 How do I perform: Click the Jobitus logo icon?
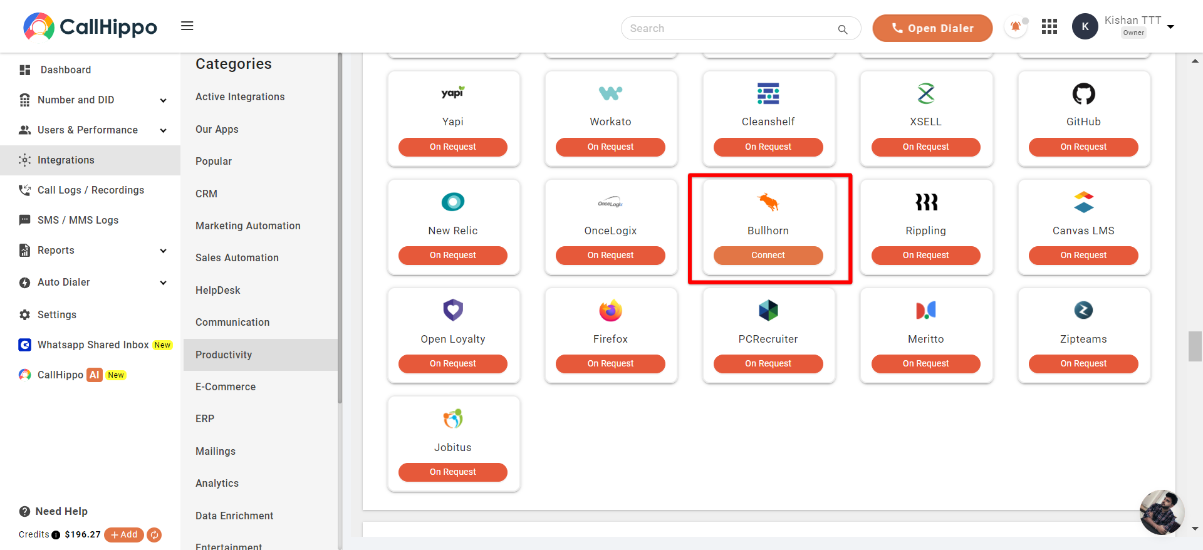tap(453, 418)
